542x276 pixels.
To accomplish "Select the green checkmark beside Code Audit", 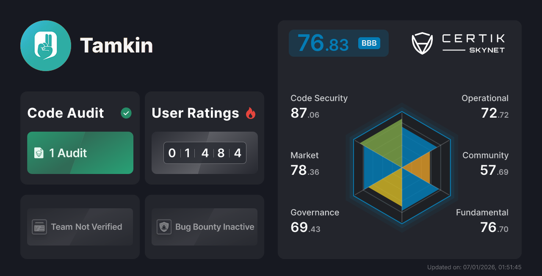I will tap(126, 113).
